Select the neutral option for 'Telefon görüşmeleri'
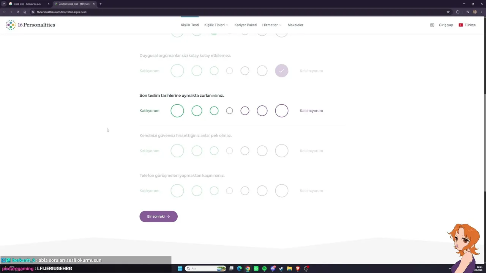The height and width of the screenshot is (273, 486). point(229,191)
